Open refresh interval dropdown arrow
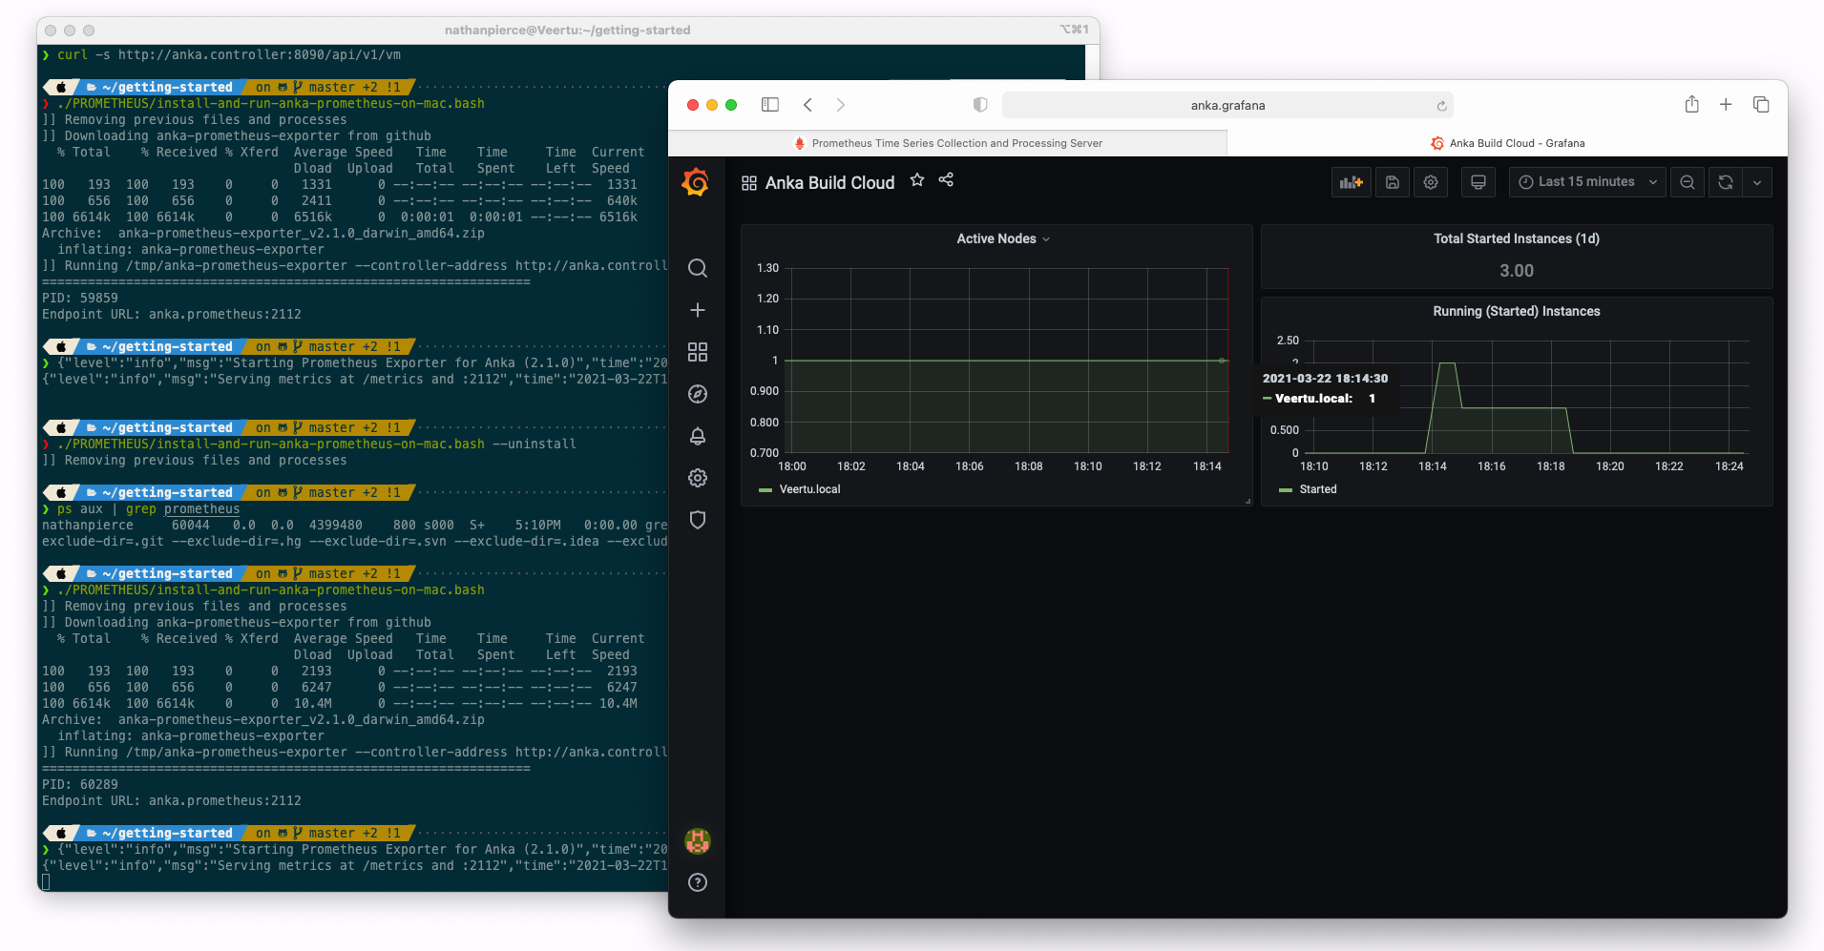The image size is (1824, 951). 1757,182
